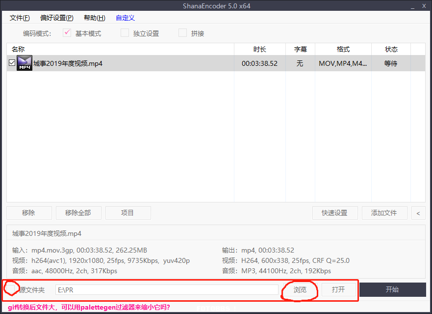This screenshot has width=432, height=314.
Task: Click the 输入 mp4.mov.3gp info line
Action: click(79, 250)
